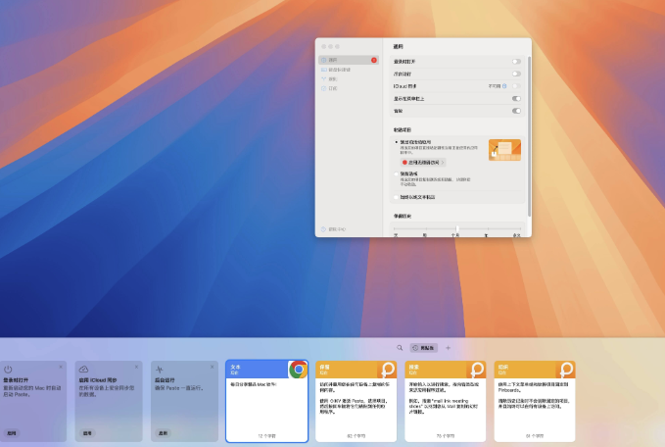Click the enable button on iCloud sync card

pyautogui.click(x=87, y=432)
